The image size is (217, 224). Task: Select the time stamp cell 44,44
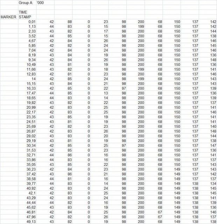[27, 203]
